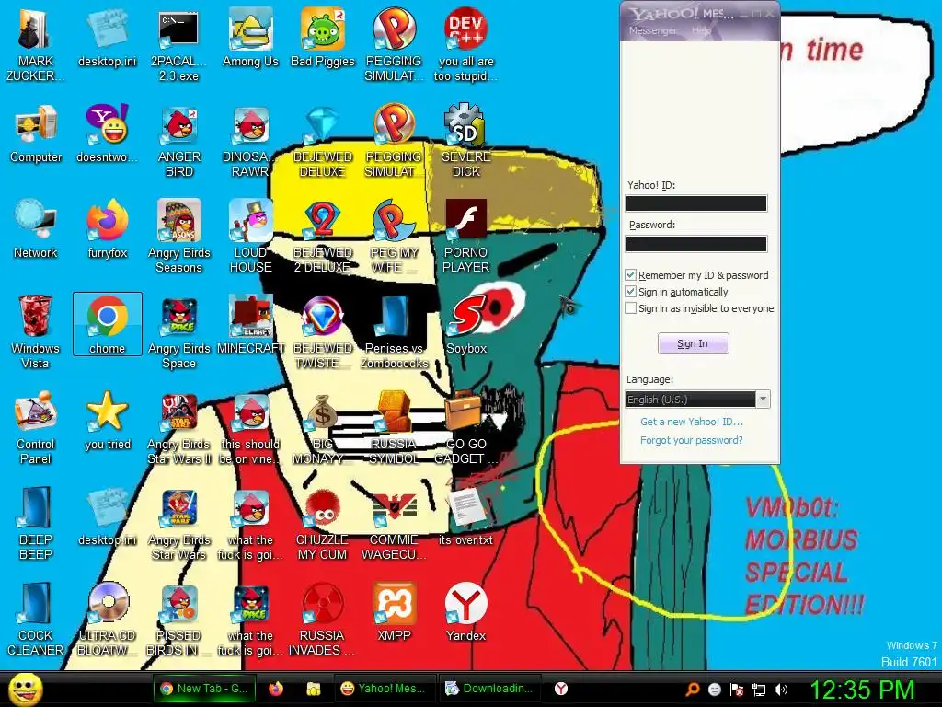Open the Windows Vista recycle bin icon

(36, 330)
